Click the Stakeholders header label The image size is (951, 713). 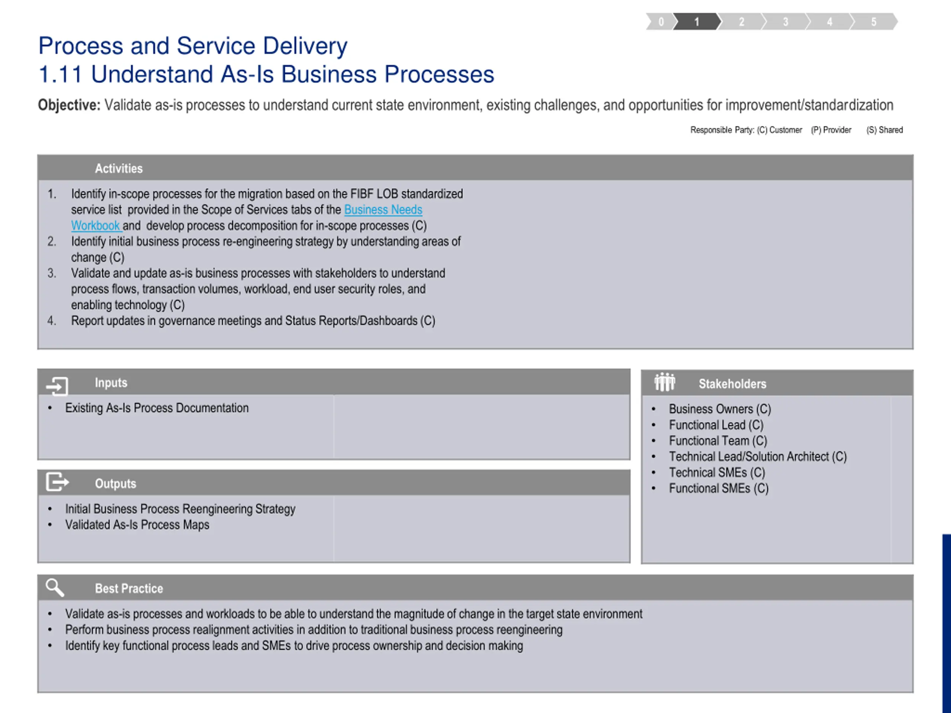coord(732,384)
